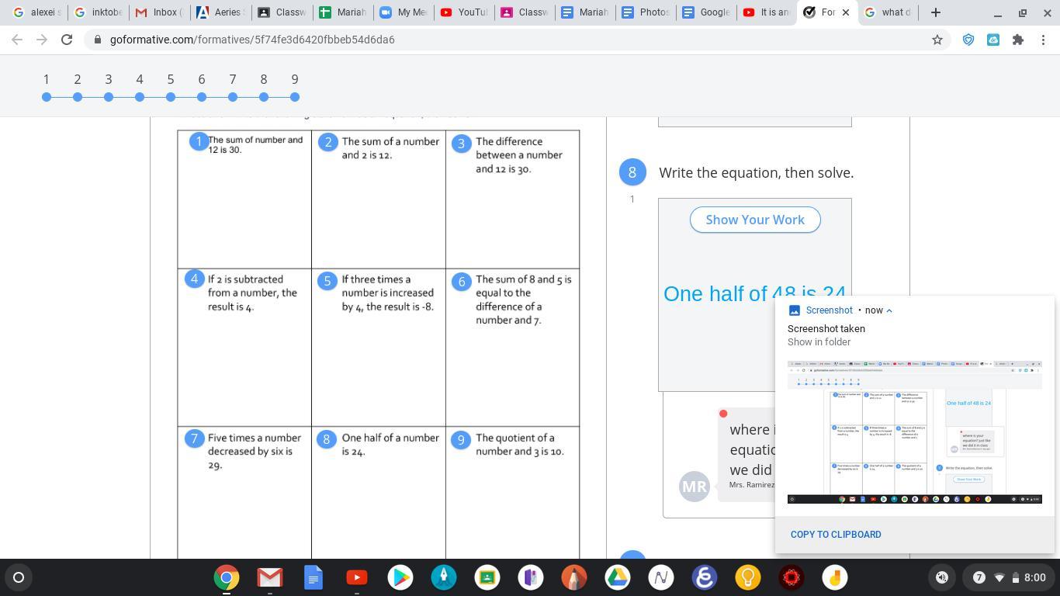Jump to question 5 on progress tracker
Screen dimensions: 1060x596
pyautogui.click(x=171, y=97)
